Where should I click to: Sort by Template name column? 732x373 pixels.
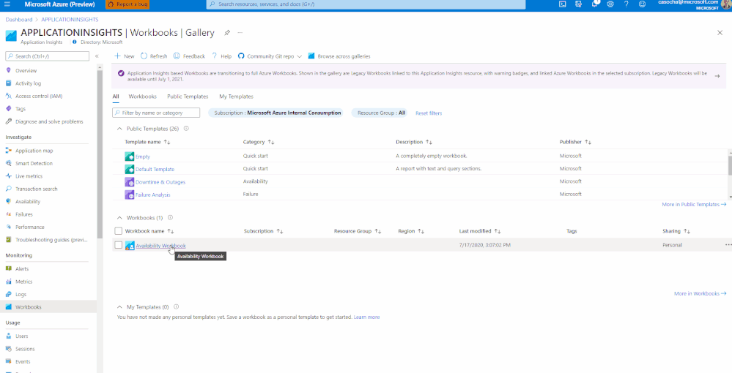[x=147, y=142]
